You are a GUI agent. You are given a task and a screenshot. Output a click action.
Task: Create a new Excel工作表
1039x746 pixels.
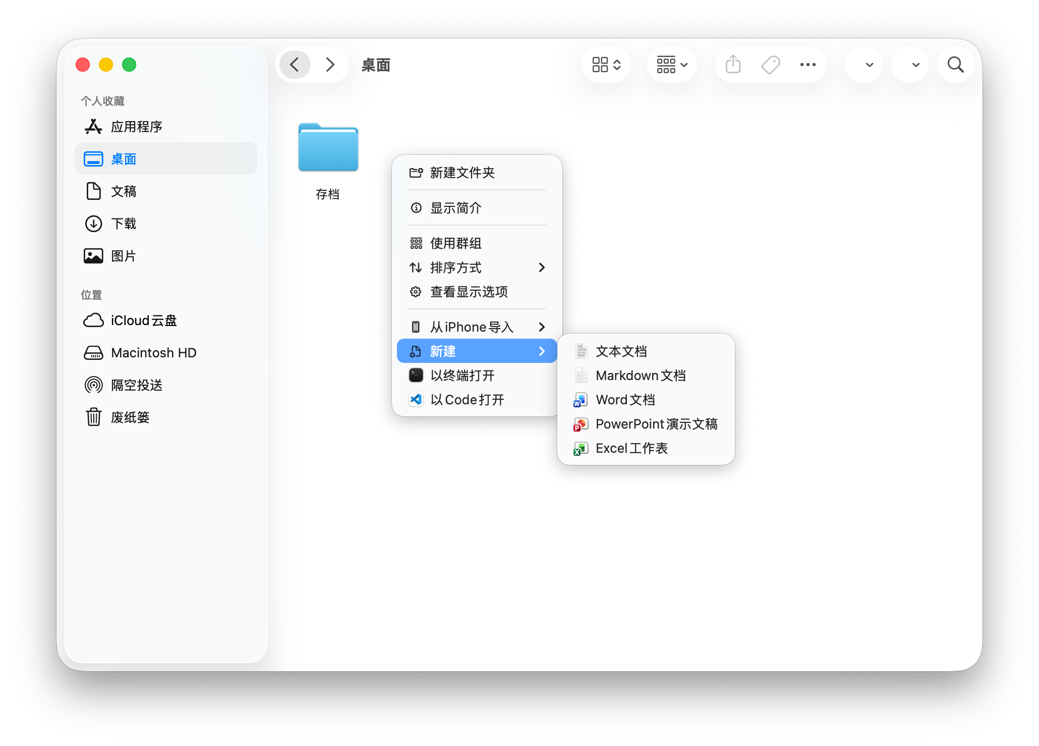click(646, 448)
